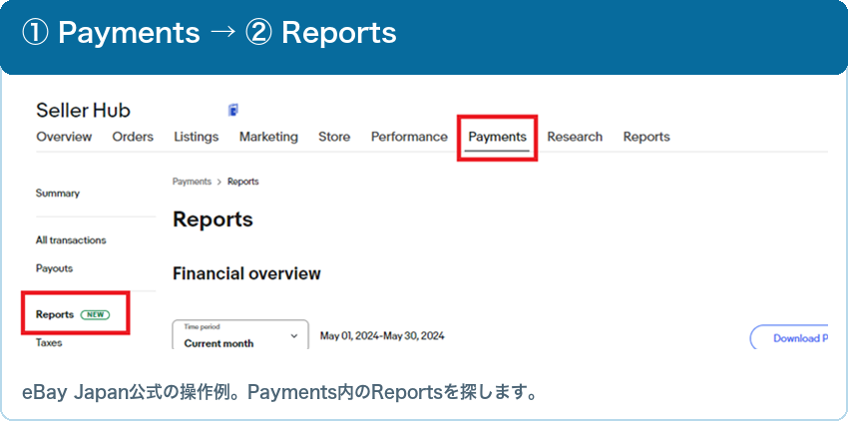
Task: Click the Payments tab
Action: (x=498, y=137)
